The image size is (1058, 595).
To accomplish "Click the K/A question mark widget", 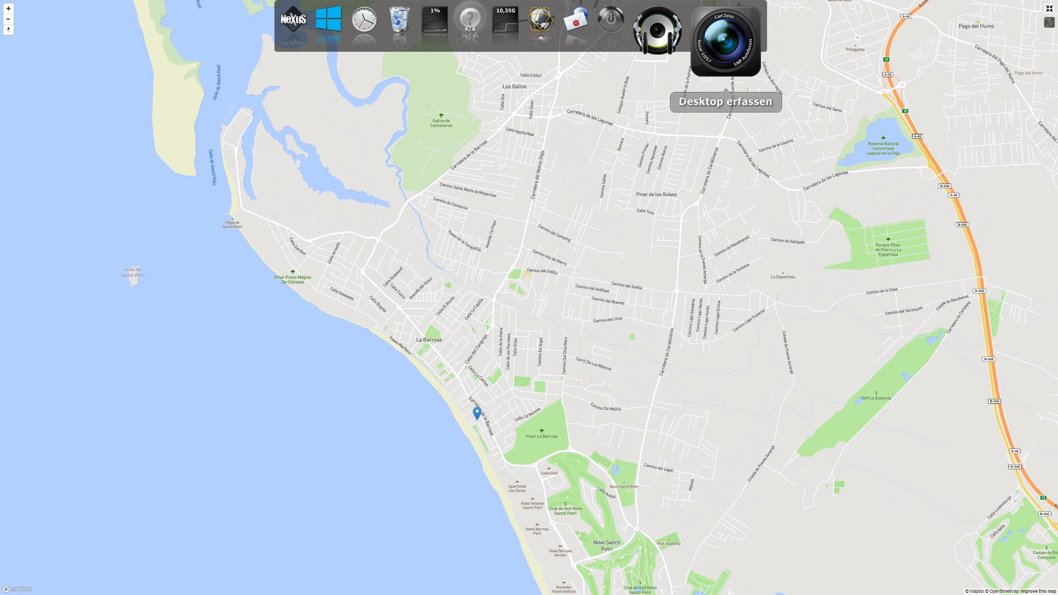I will point(470,20).
